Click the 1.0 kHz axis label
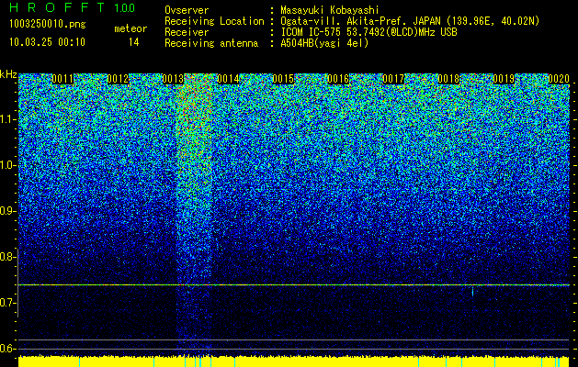This screenshot has height=367, width=578. pyautogui.click(x=8, y=165)
